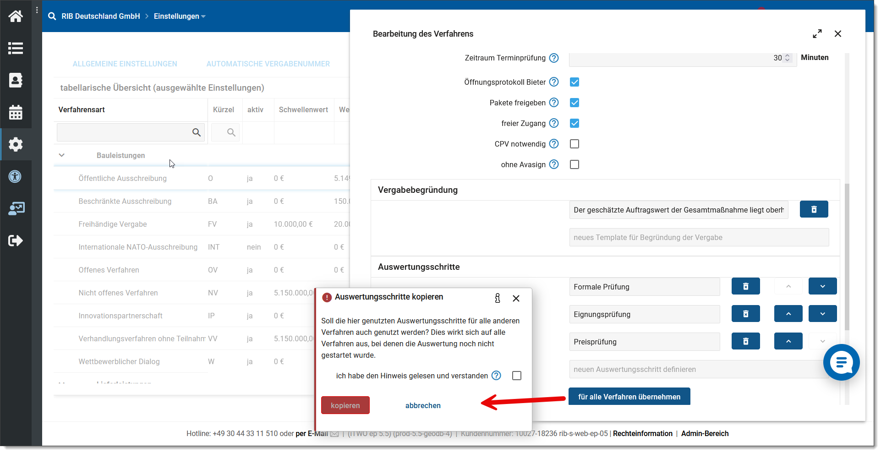Collapse the Bauleistungen group
This screenshot has height=453, width=881.
coord(62,155)
